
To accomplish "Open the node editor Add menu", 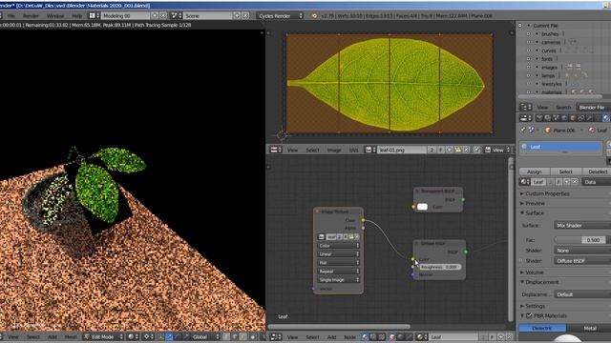I will point(331,337).
